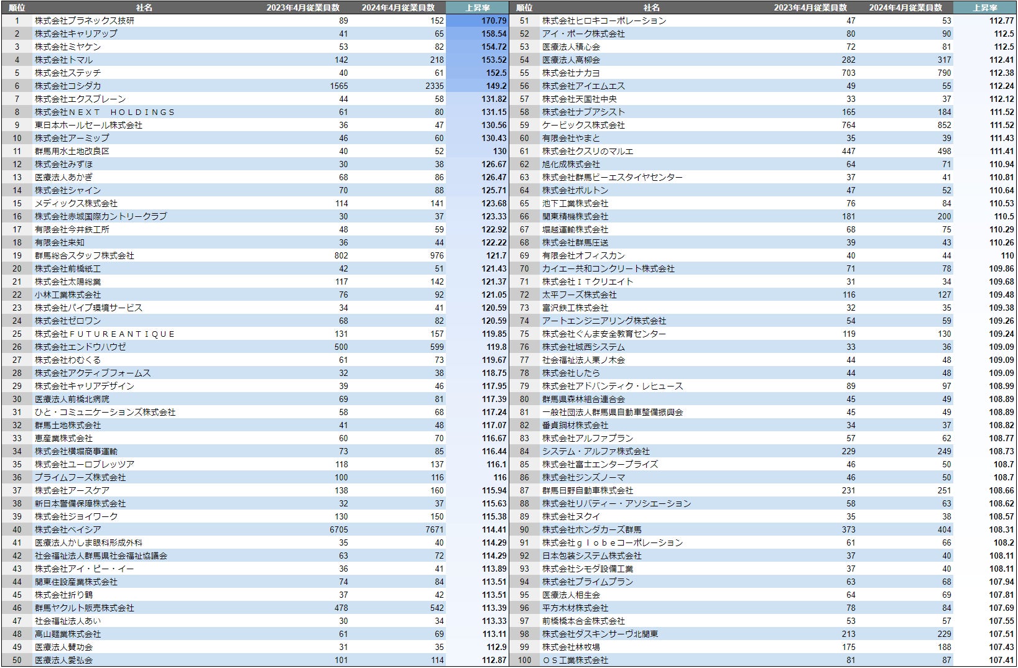Image resolution: width=1018 pixels, height=668 pixels.
Task: Click the 高山麺業株式会社 company cell
Action: (x=68, y=634)
